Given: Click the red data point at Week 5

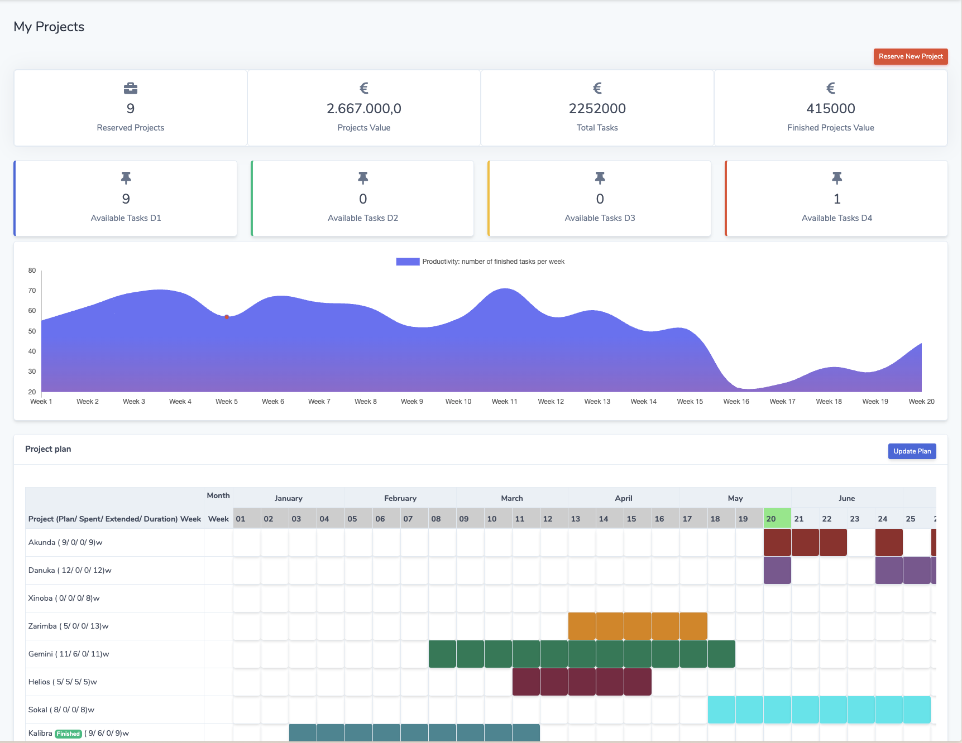Looking at the screenshot, I should [227, 317].
